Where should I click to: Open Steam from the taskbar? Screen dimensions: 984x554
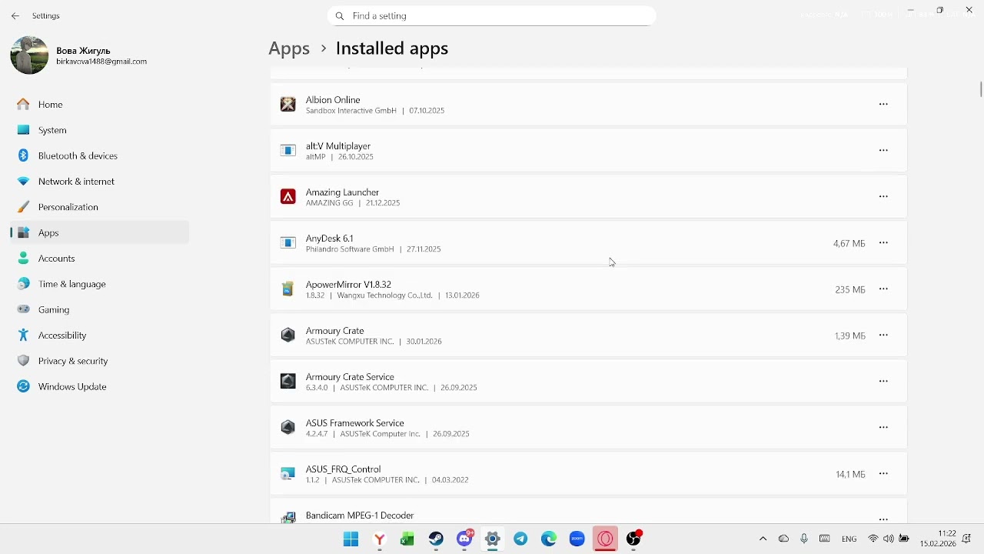436,539
